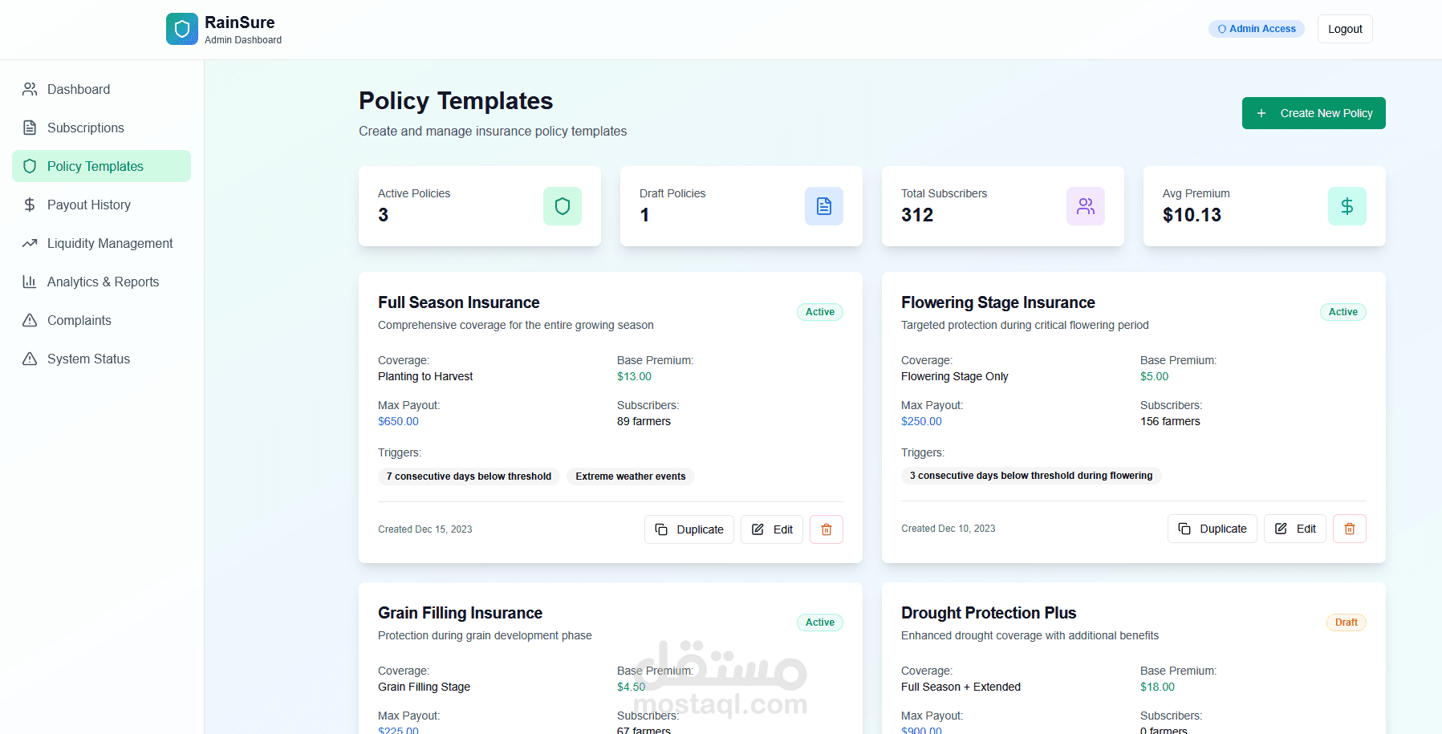Click the Draft Policies document icon
Viewport: 1442px width, 734px height.
(824, 206)
